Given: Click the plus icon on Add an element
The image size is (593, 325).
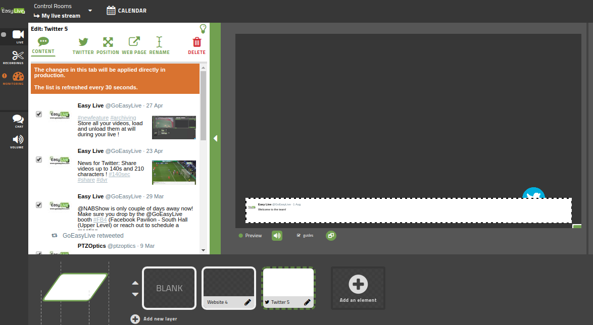Looking at the screenshot, I should (358, 284).
